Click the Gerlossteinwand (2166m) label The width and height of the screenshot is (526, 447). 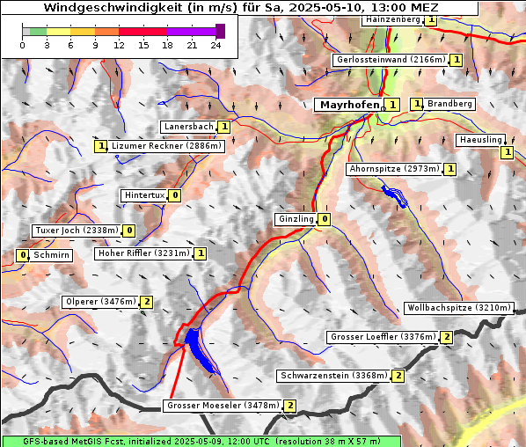pyautogui.click(x=391, y=60)
